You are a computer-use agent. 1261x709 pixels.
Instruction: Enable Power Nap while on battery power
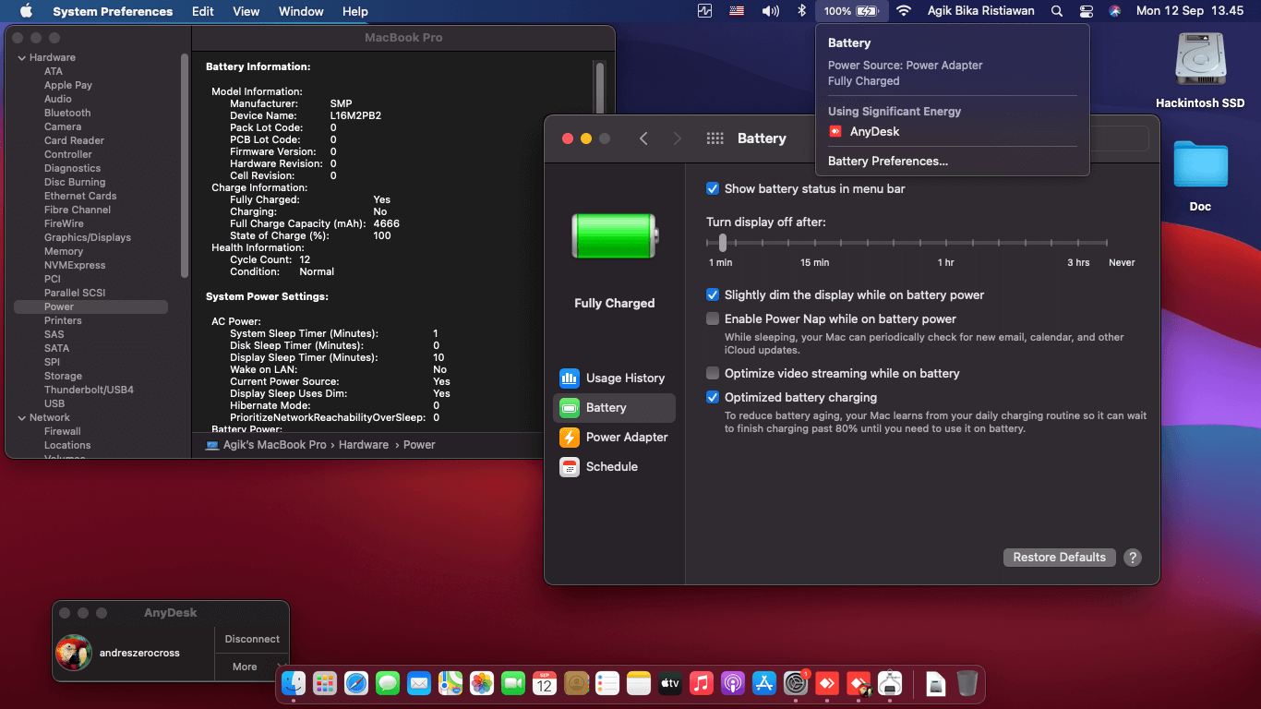[x=713, y=318]
